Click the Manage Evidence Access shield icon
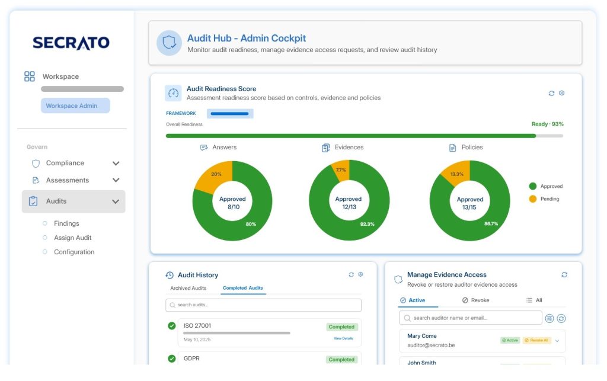This screenshot has width=607, height=381. tap(398, 279)
